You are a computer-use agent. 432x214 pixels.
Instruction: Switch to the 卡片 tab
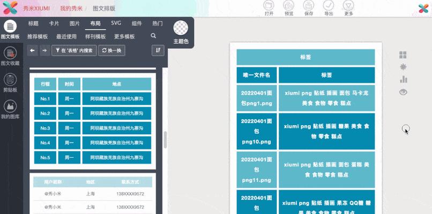[54, 24]
